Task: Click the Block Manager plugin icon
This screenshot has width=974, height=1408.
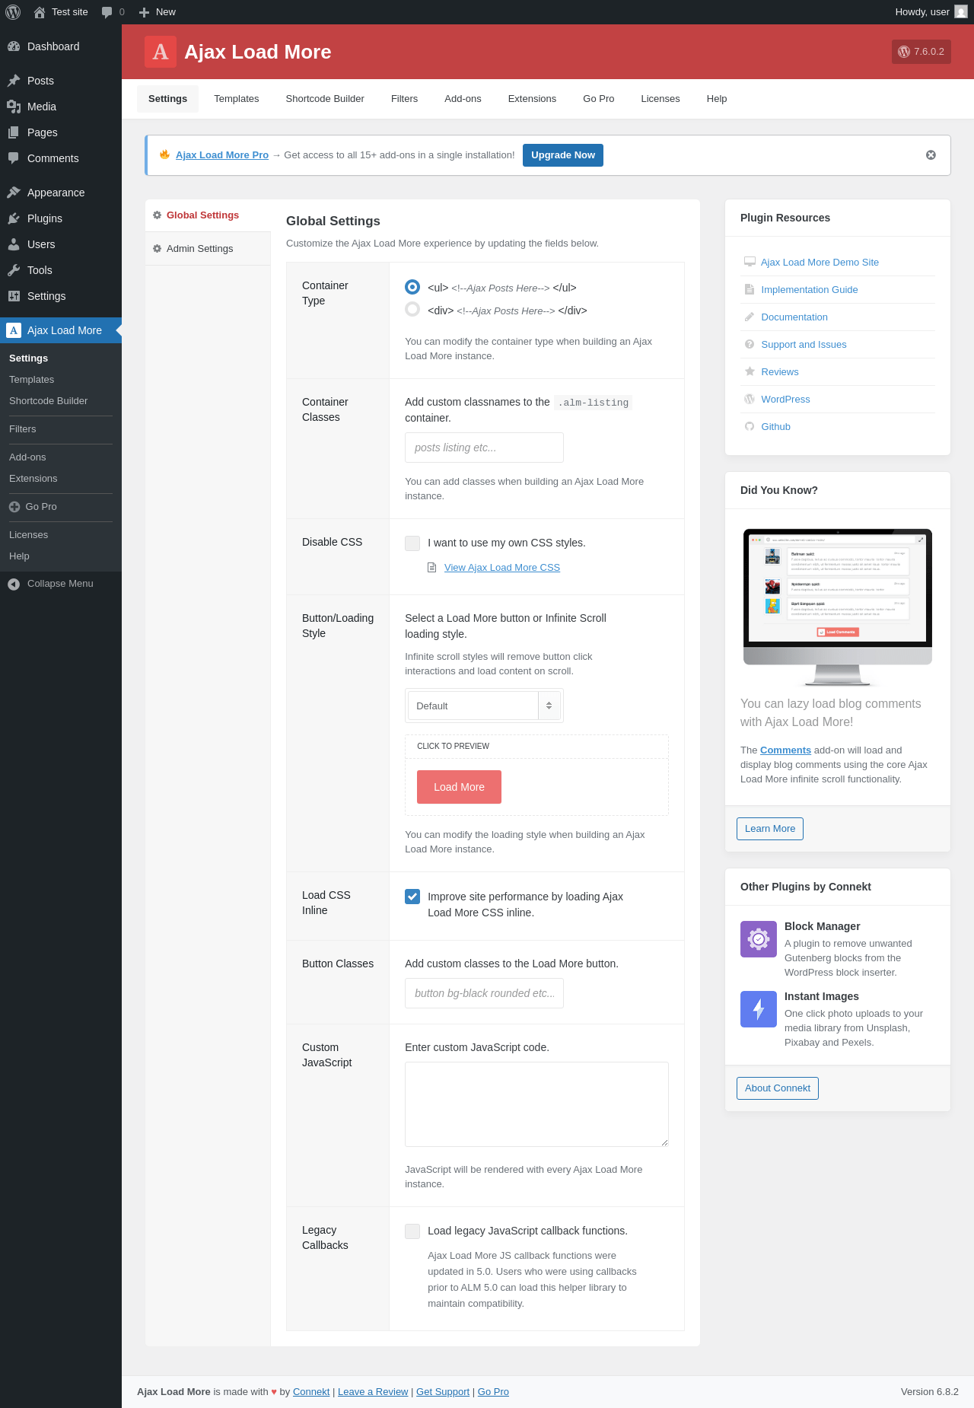Action: tap(759, 939)
